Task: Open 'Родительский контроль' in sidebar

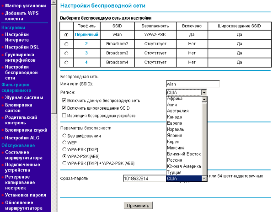Action: tap(21, 120)
